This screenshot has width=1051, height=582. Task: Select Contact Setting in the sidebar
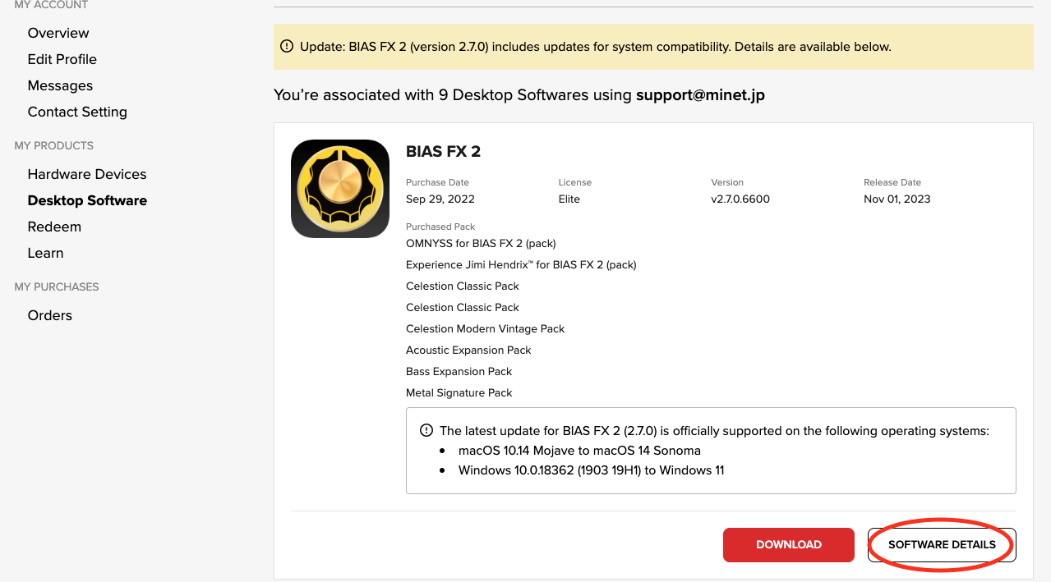(77, 112)
